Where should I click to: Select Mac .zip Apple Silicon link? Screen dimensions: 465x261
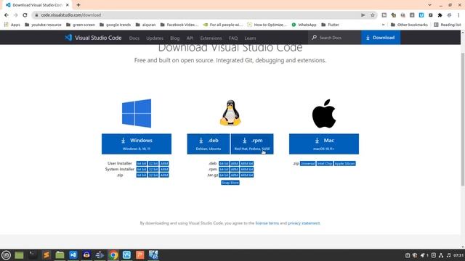344,163
